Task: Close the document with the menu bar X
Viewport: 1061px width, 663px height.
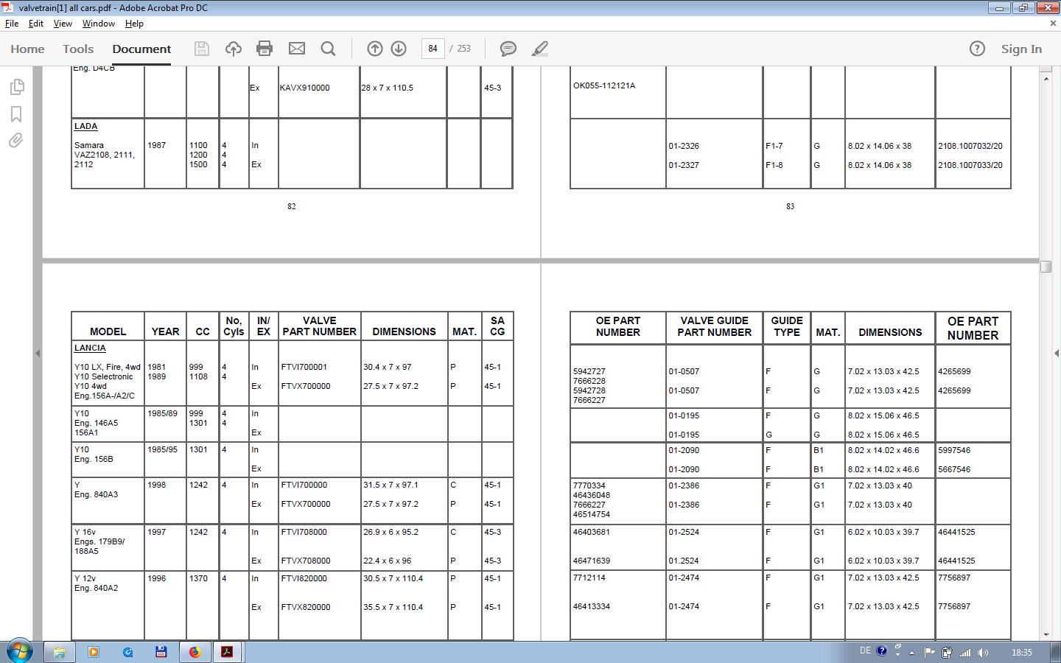Action: (1053, 24)
